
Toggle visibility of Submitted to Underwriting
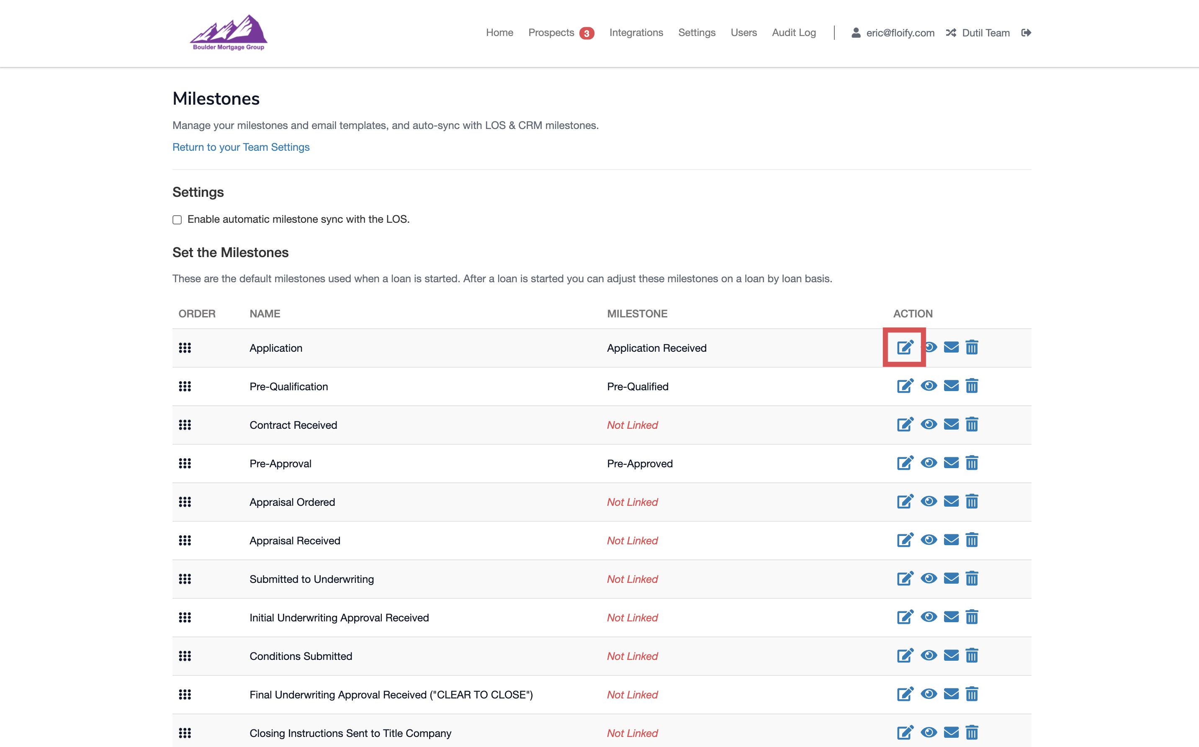point(929,579)
